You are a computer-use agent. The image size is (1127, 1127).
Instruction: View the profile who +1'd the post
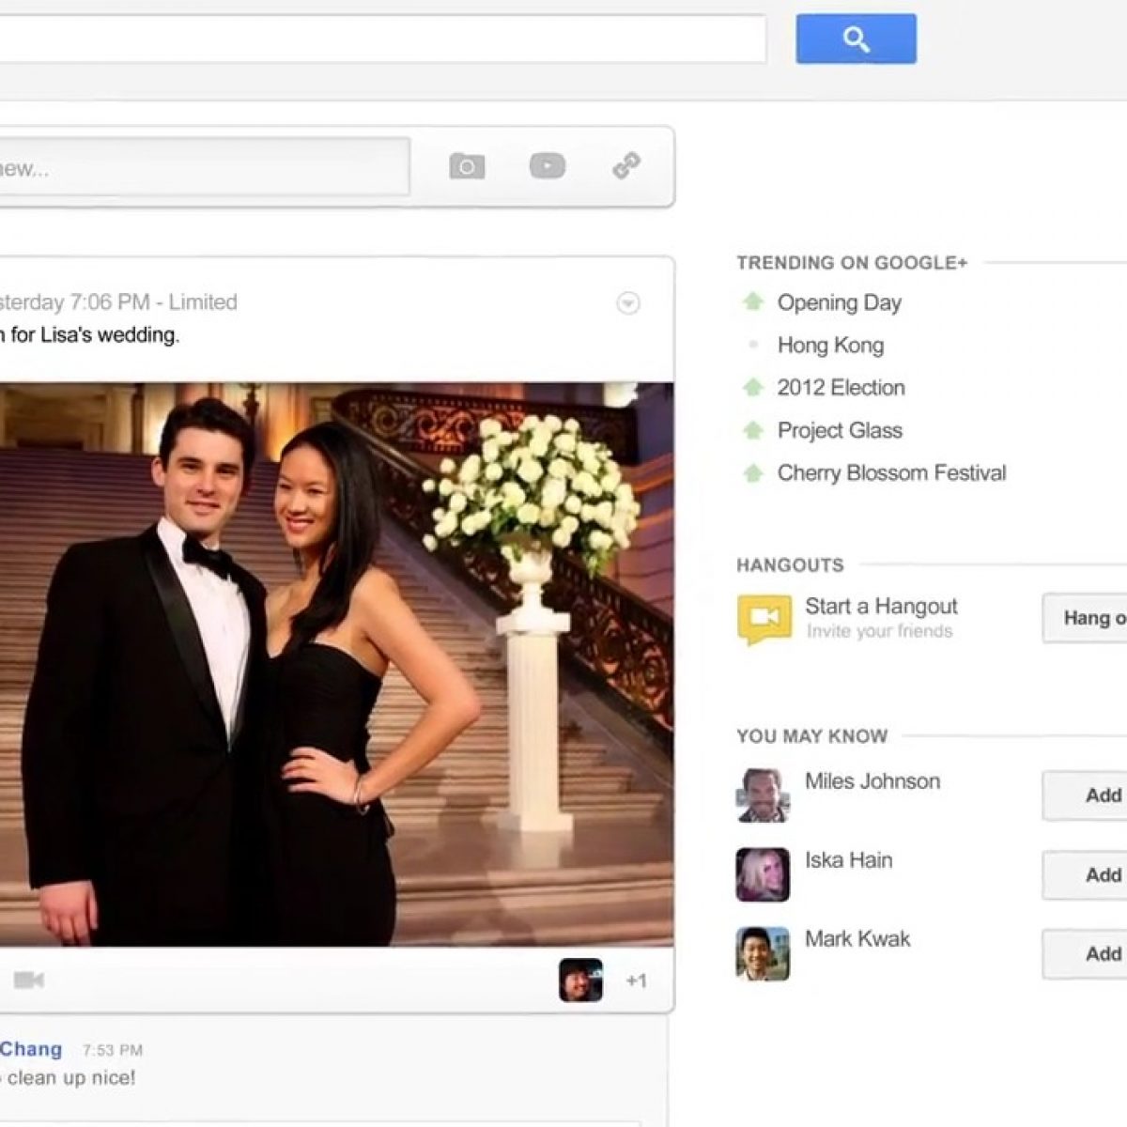[x=580, y=980]
